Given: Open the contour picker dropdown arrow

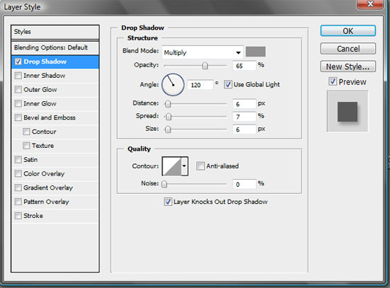Looking at the screenshot, I should point(184,166).
